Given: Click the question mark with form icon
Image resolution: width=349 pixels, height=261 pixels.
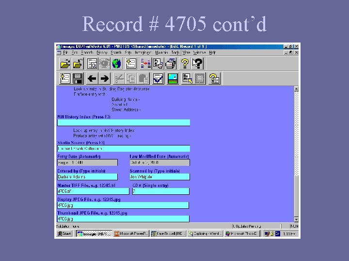Looking at the screenshot, I should [x=214, y=79].
